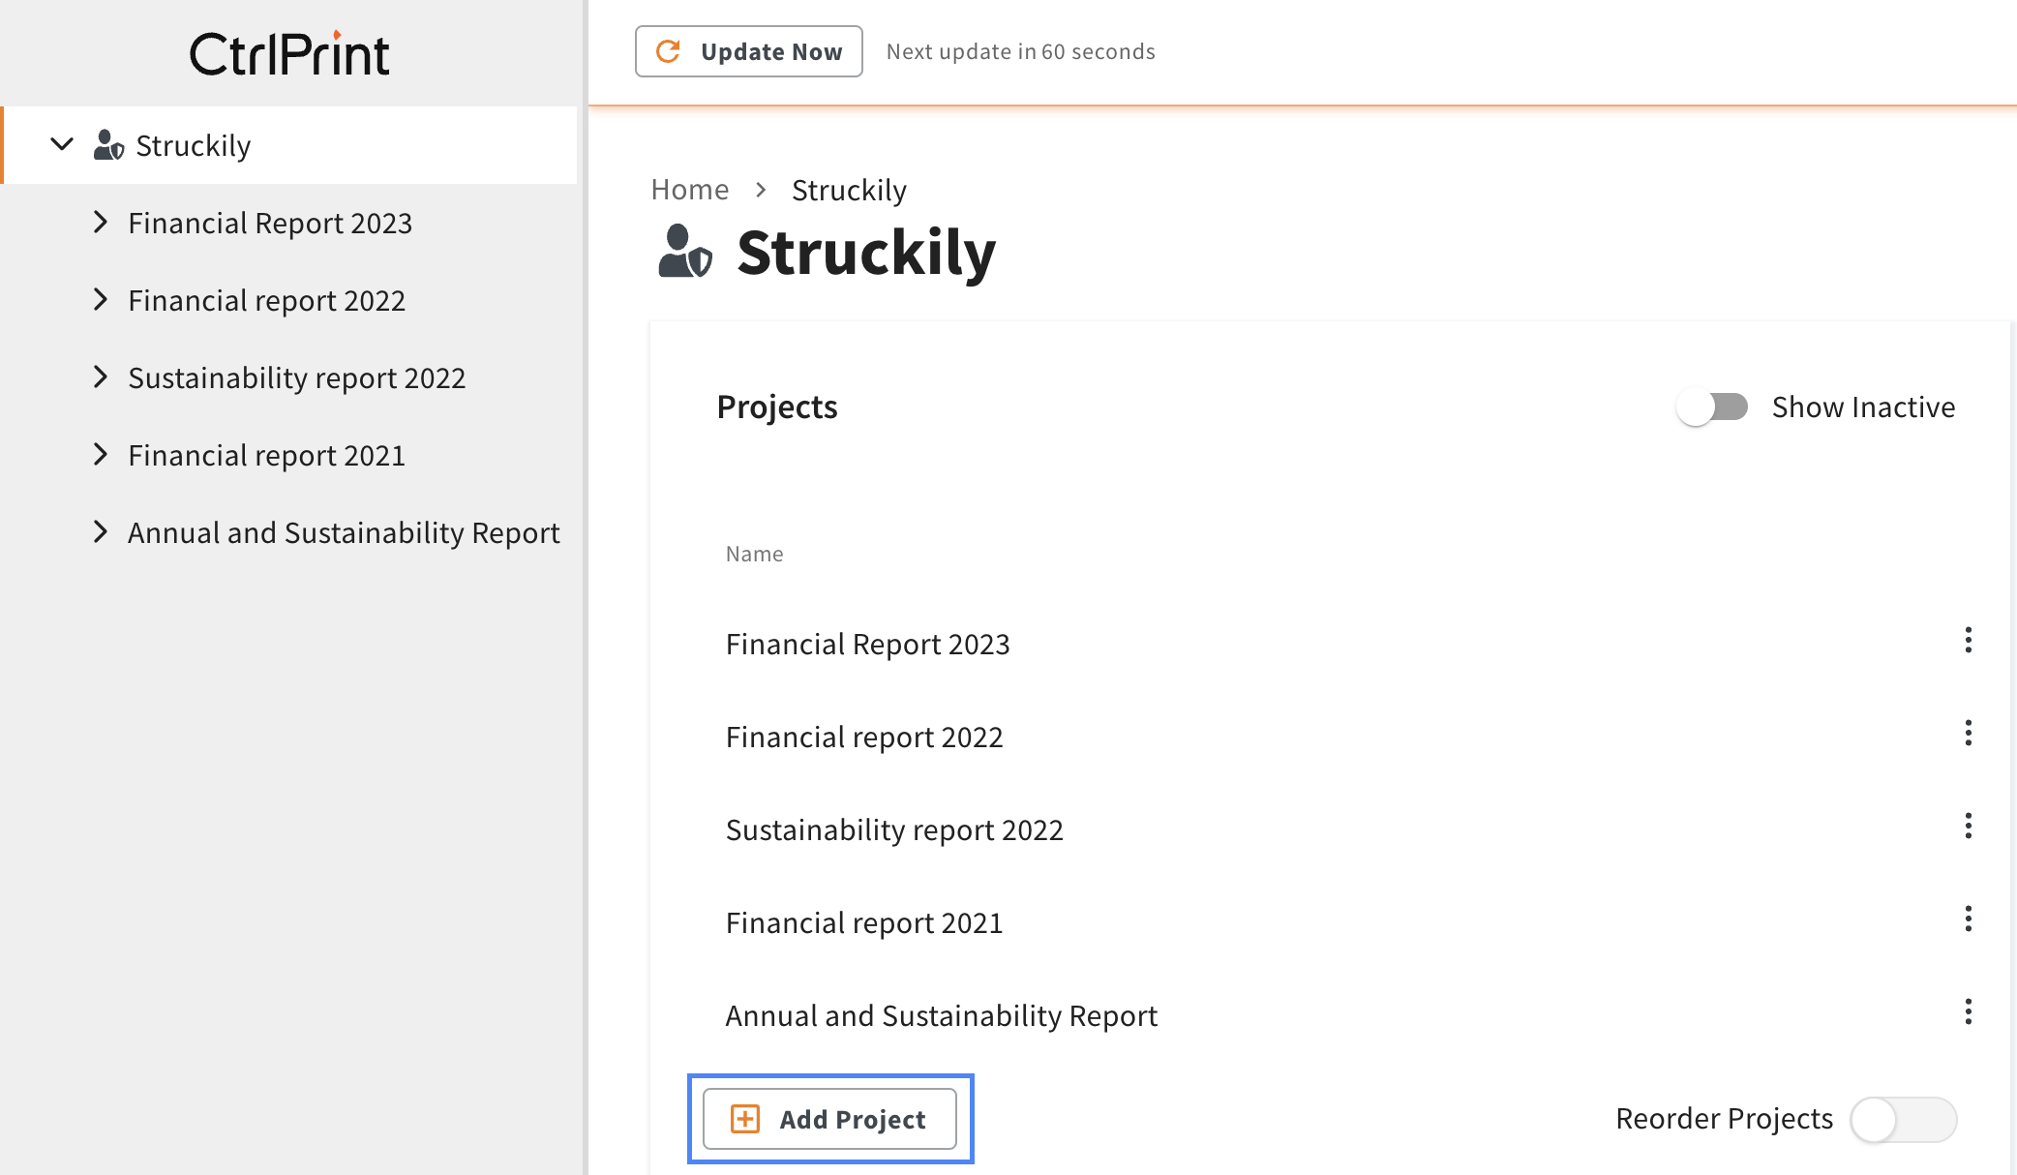Select Financial report 2021 in sidebar tree
Screen dimensions: 2017x1175
point(266,456)
